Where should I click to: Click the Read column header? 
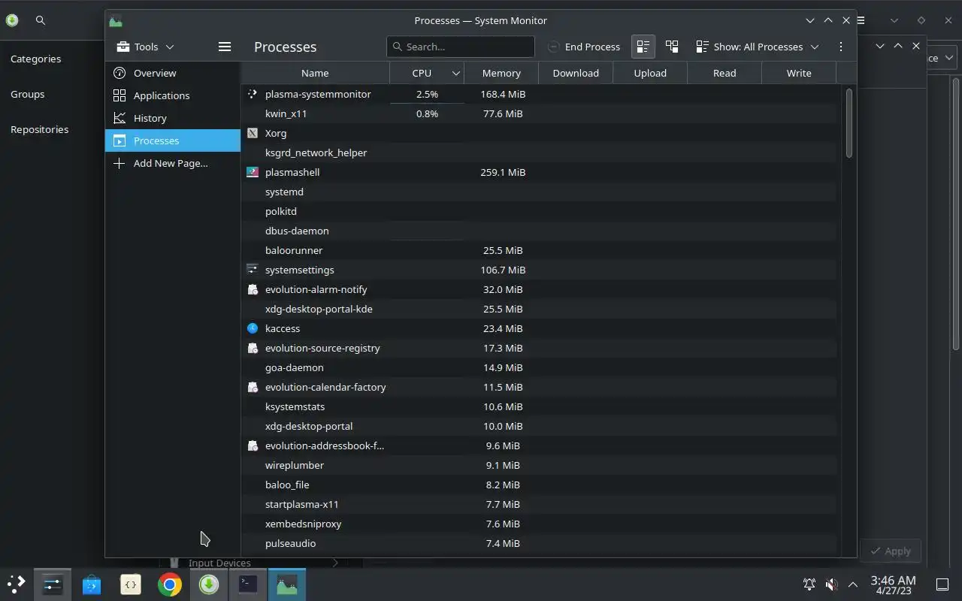coord(725,73)
